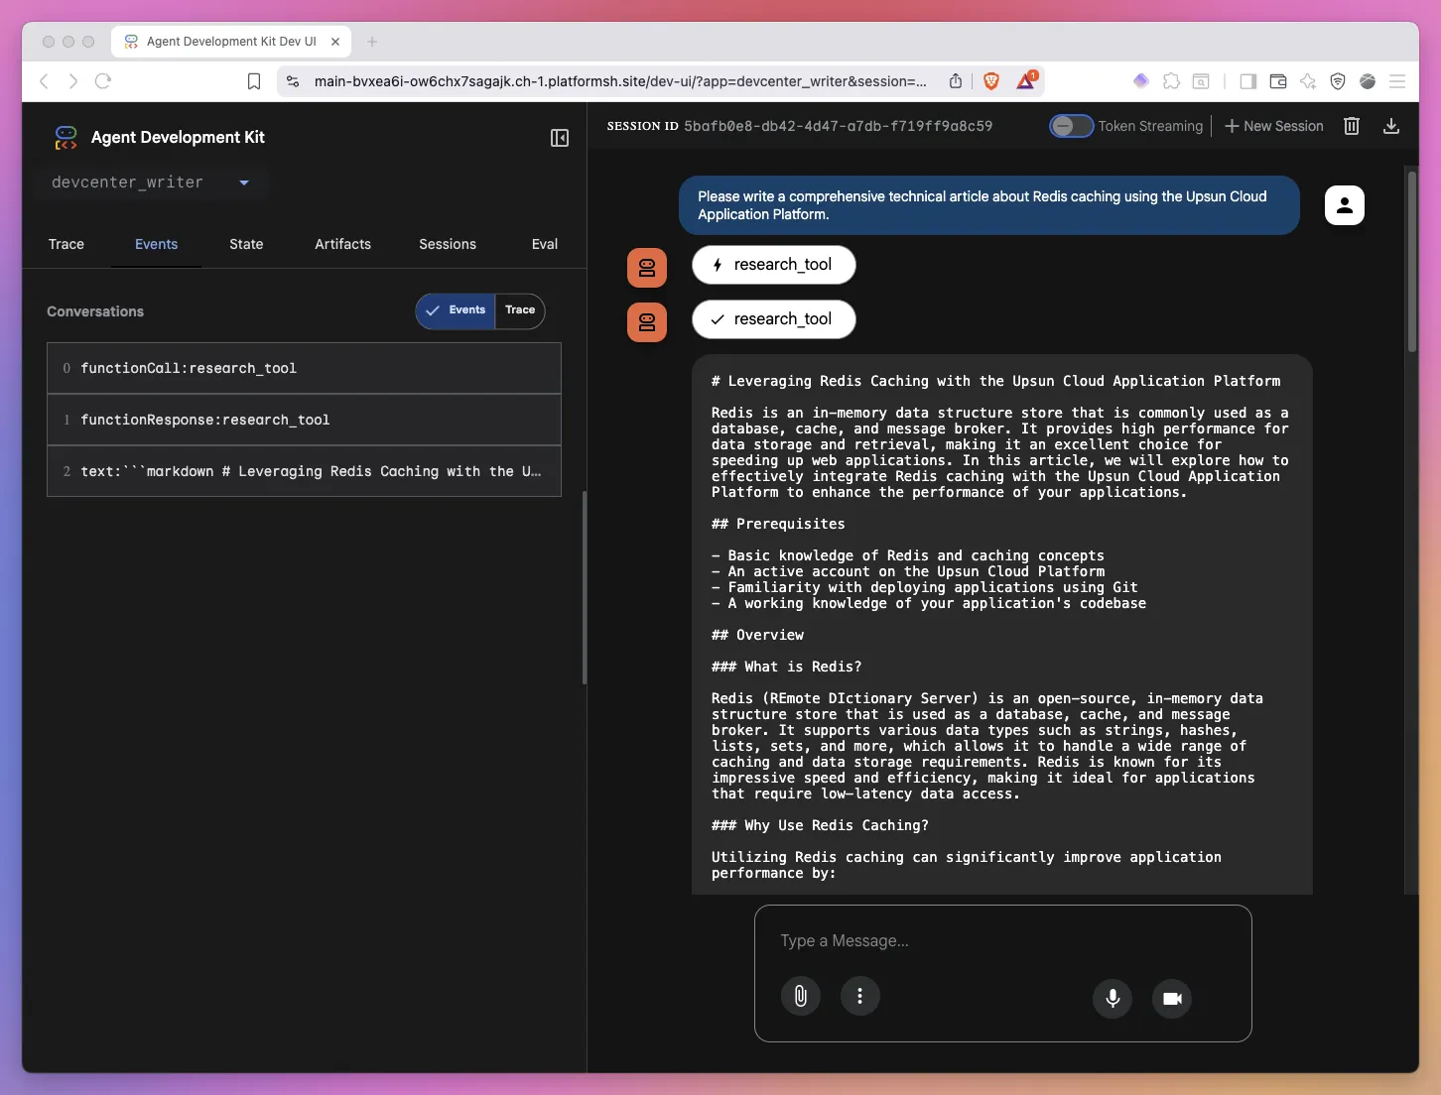
Task: Select event 1 functionResponse:research_tool
Action: pos(304,420)
